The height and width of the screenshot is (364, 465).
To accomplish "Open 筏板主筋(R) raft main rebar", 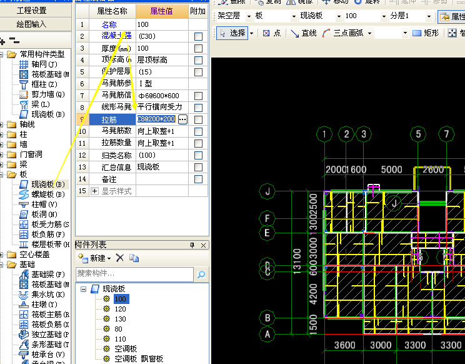I will coord(44,315).
